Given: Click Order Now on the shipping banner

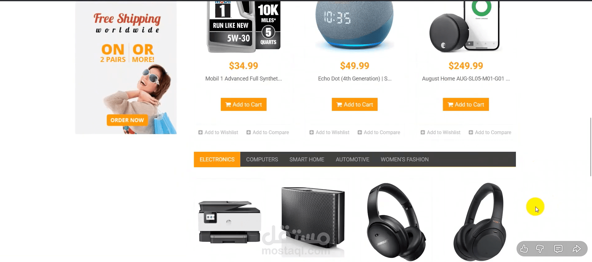Looking at the screenshot, I should tap(127, 120).
